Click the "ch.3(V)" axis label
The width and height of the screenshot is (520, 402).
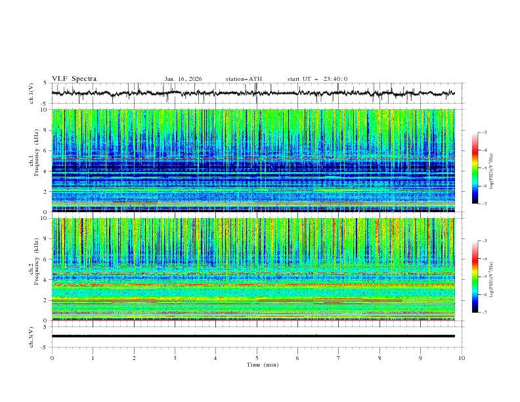[x=32, y=337]
